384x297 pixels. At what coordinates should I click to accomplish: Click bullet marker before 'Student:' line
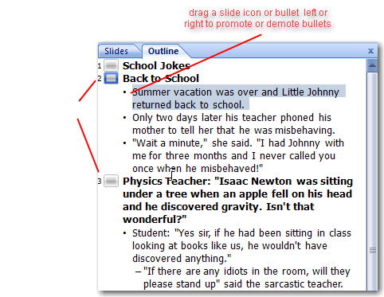click(x=125, y=233)
